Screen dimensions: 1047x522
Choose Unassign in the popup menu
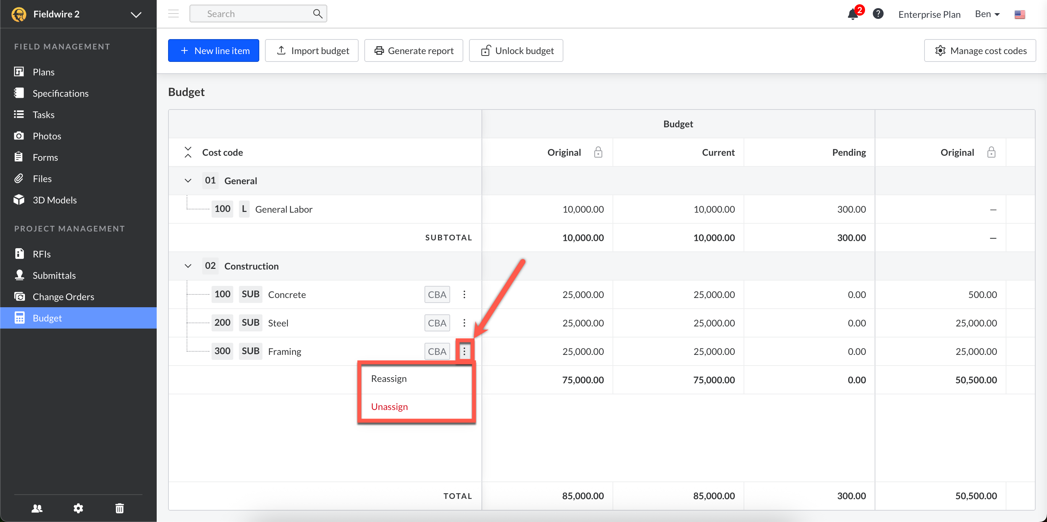click(389, 406)
